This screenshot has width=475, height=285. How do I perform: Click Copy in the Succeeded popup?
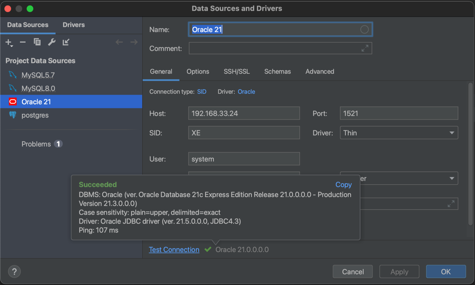coord(344,184)
